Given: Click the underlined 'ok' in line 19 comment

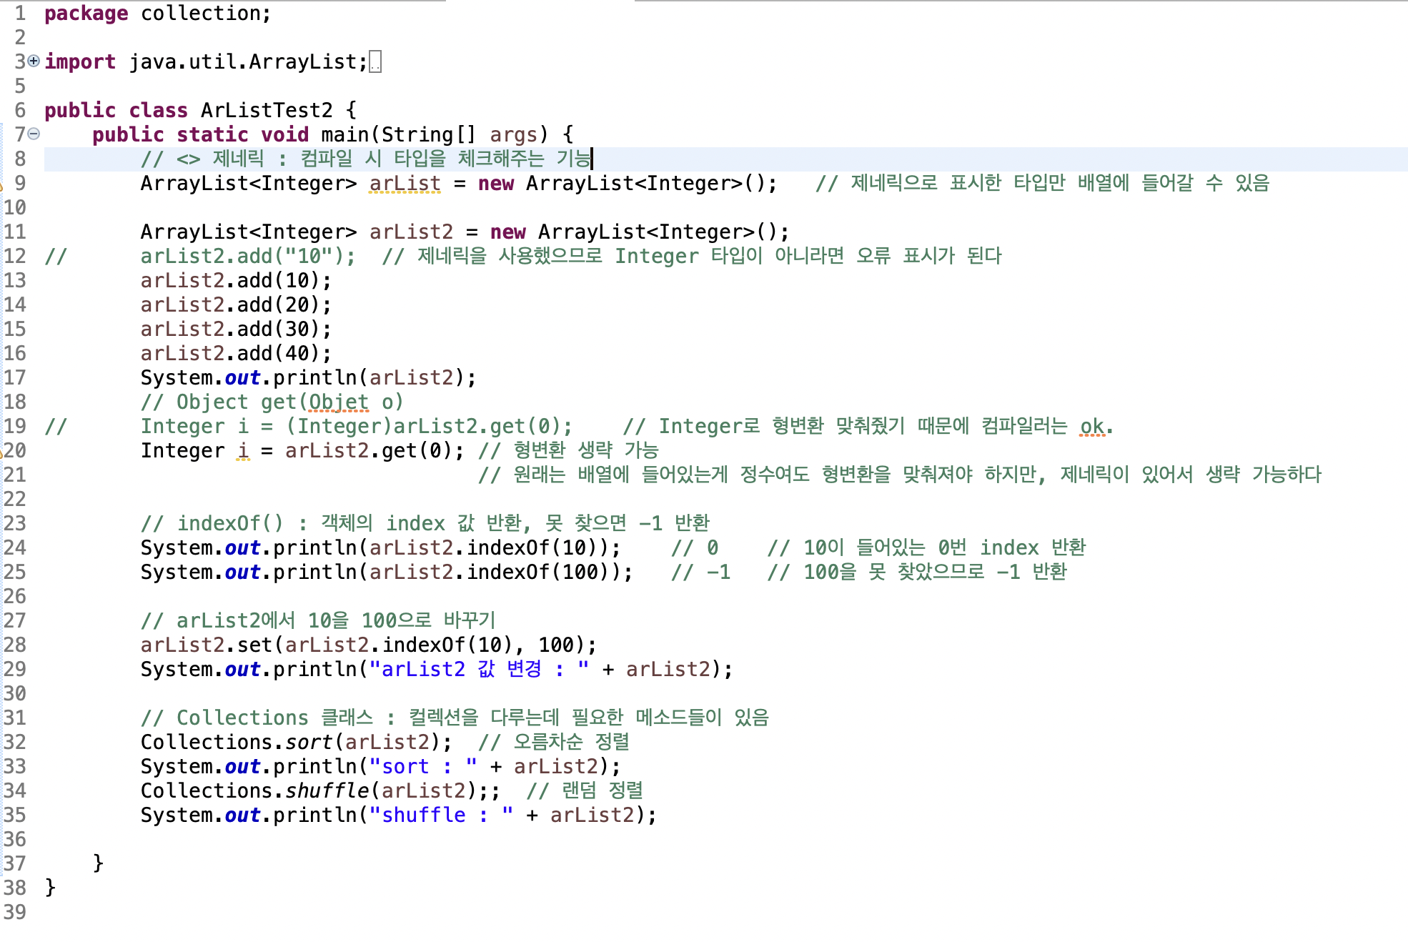Looking at the screenshot, I should click(x=1091, y=427).
